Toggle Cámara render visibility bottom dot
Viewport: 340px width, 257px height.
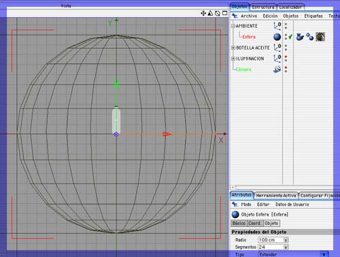(286, 71)
